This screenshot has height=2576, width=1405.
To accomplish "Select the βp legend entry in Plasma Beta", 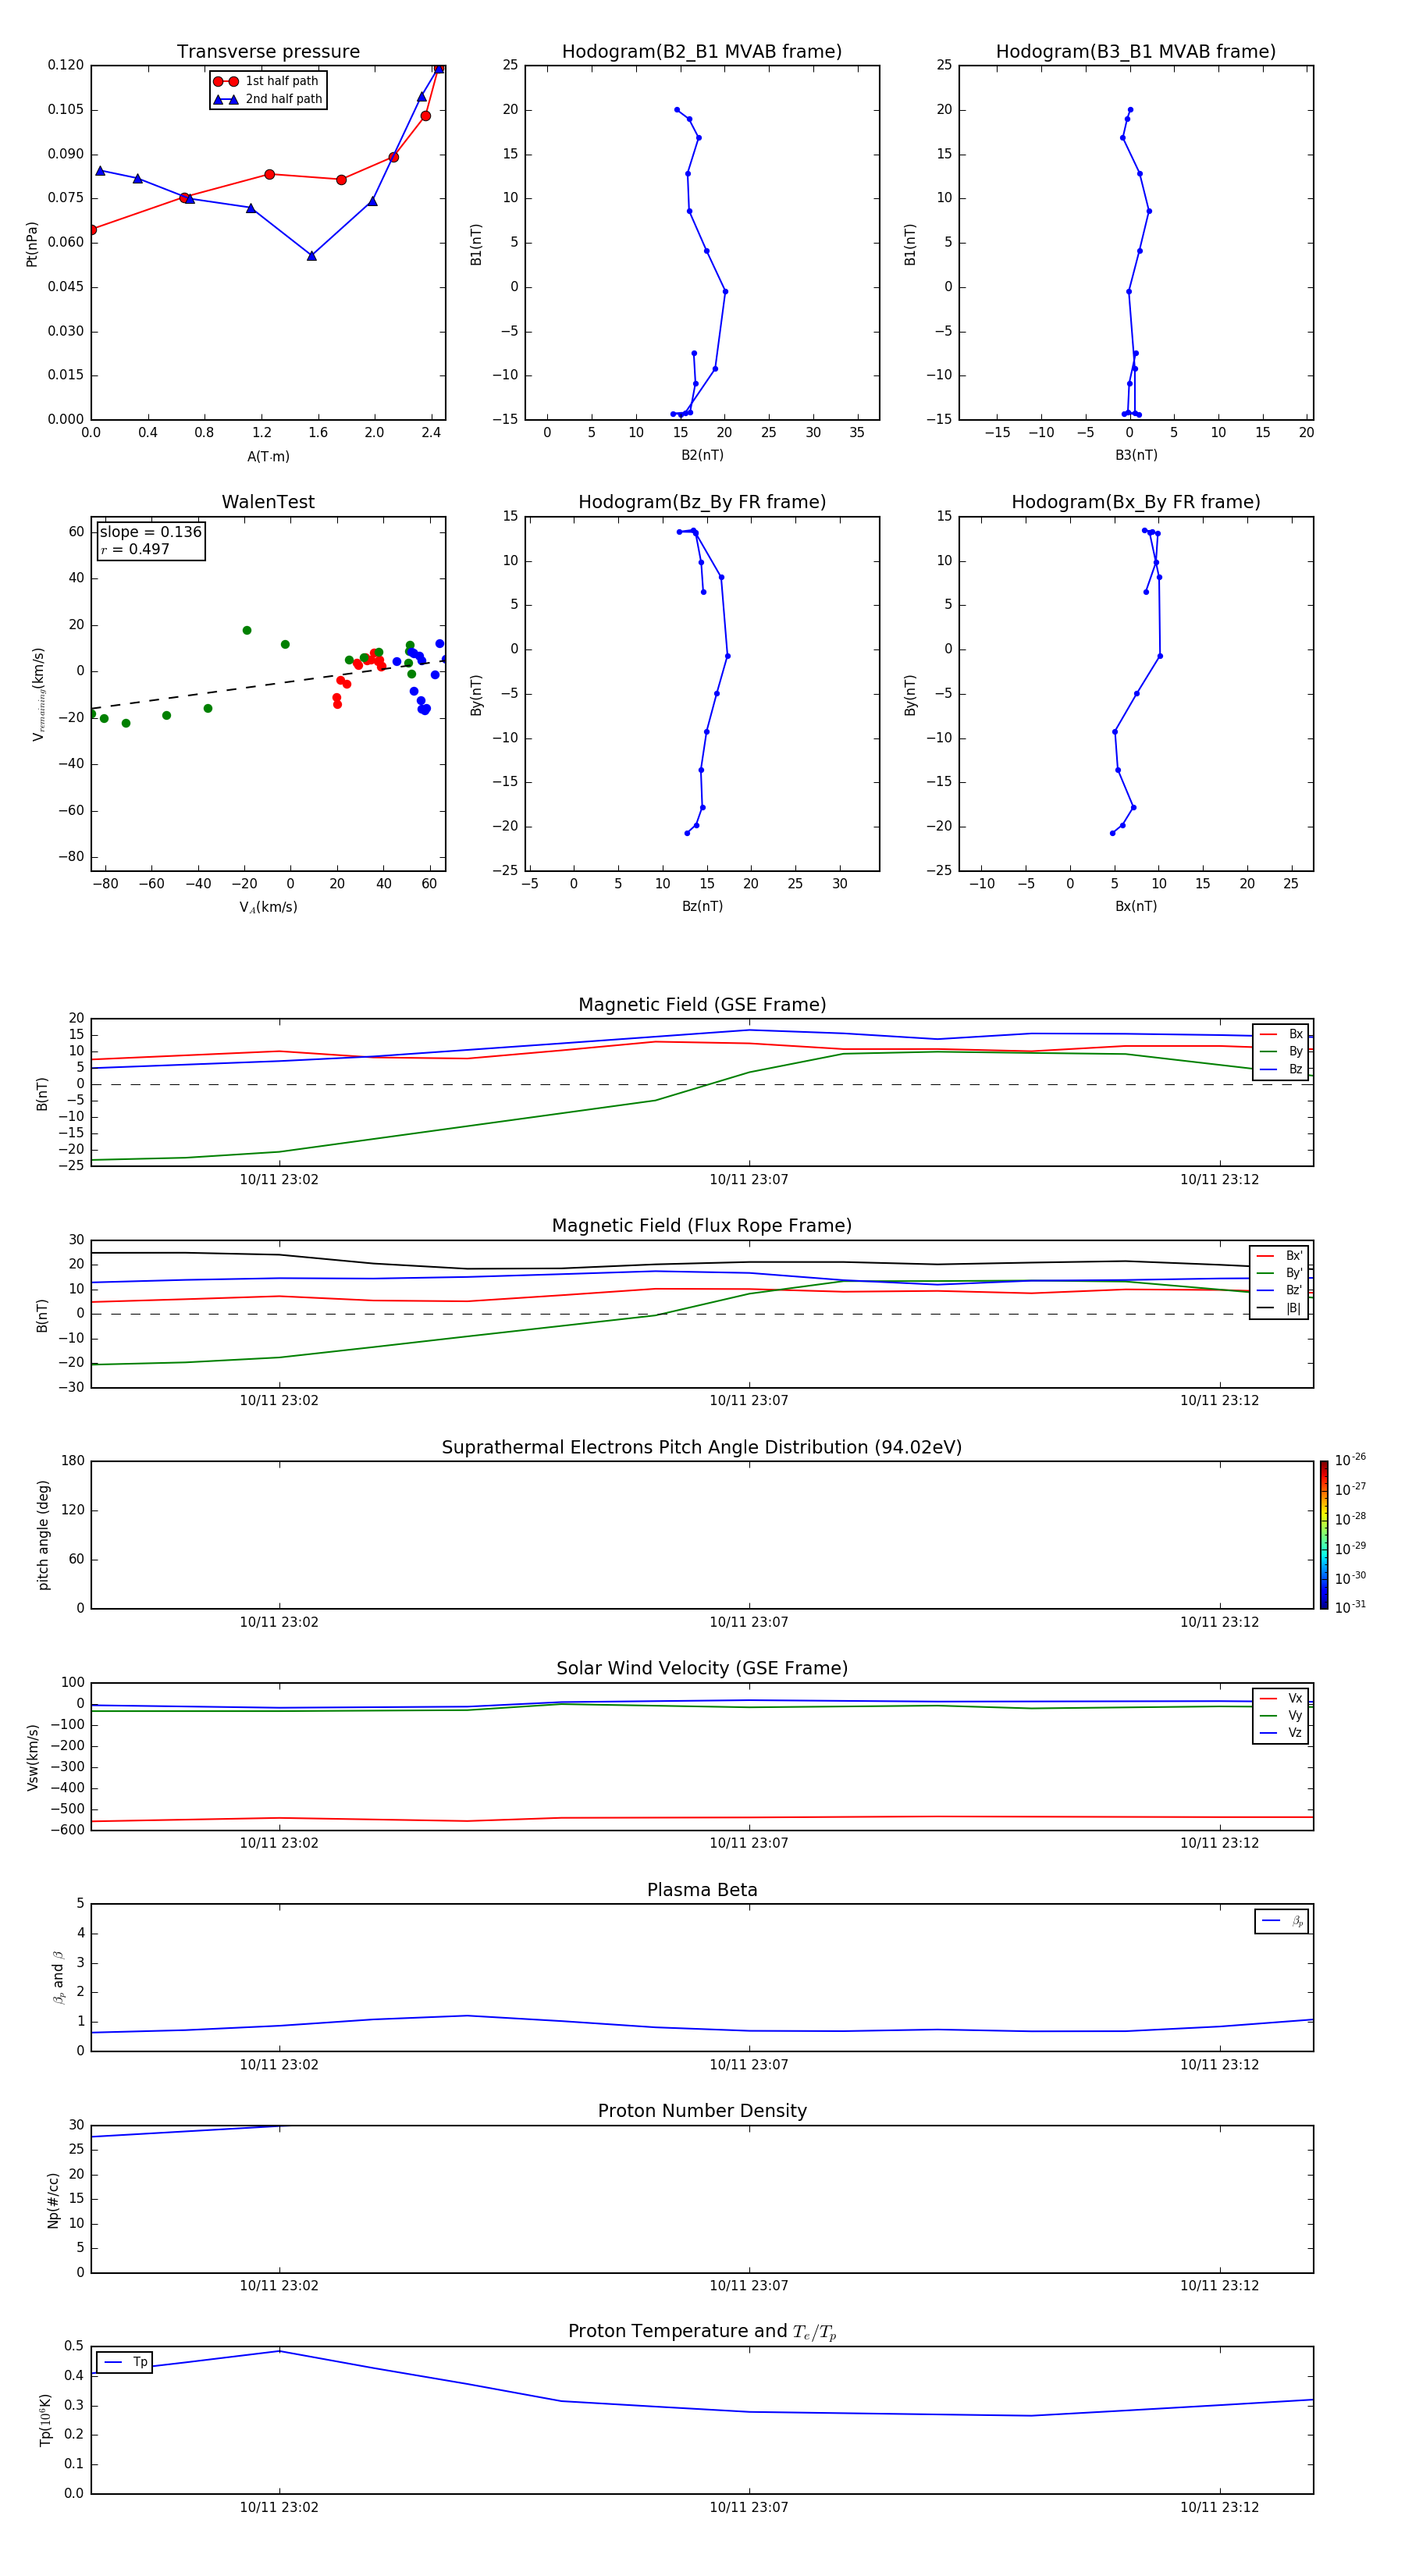I will pos(1282,1921).
